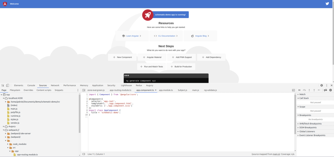
Task: Open polyfills.js in the file tree
Action: coord(15,112)
